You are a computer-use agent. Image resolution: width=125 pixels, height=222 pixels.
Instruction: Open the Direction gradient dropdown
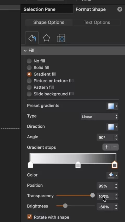click(x=112, y=127)
